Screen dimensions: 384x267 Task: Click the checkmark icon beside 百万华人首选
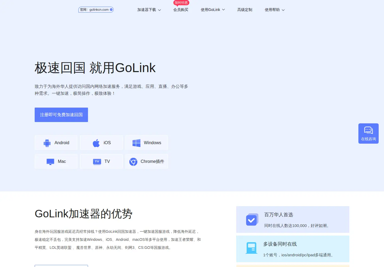click(x=252, y=219)
